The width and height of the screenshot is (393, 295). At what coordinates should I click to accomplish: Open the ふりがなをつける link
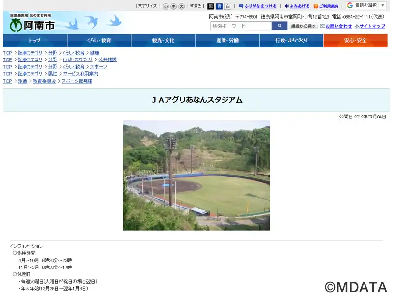[x=260, y=6]
